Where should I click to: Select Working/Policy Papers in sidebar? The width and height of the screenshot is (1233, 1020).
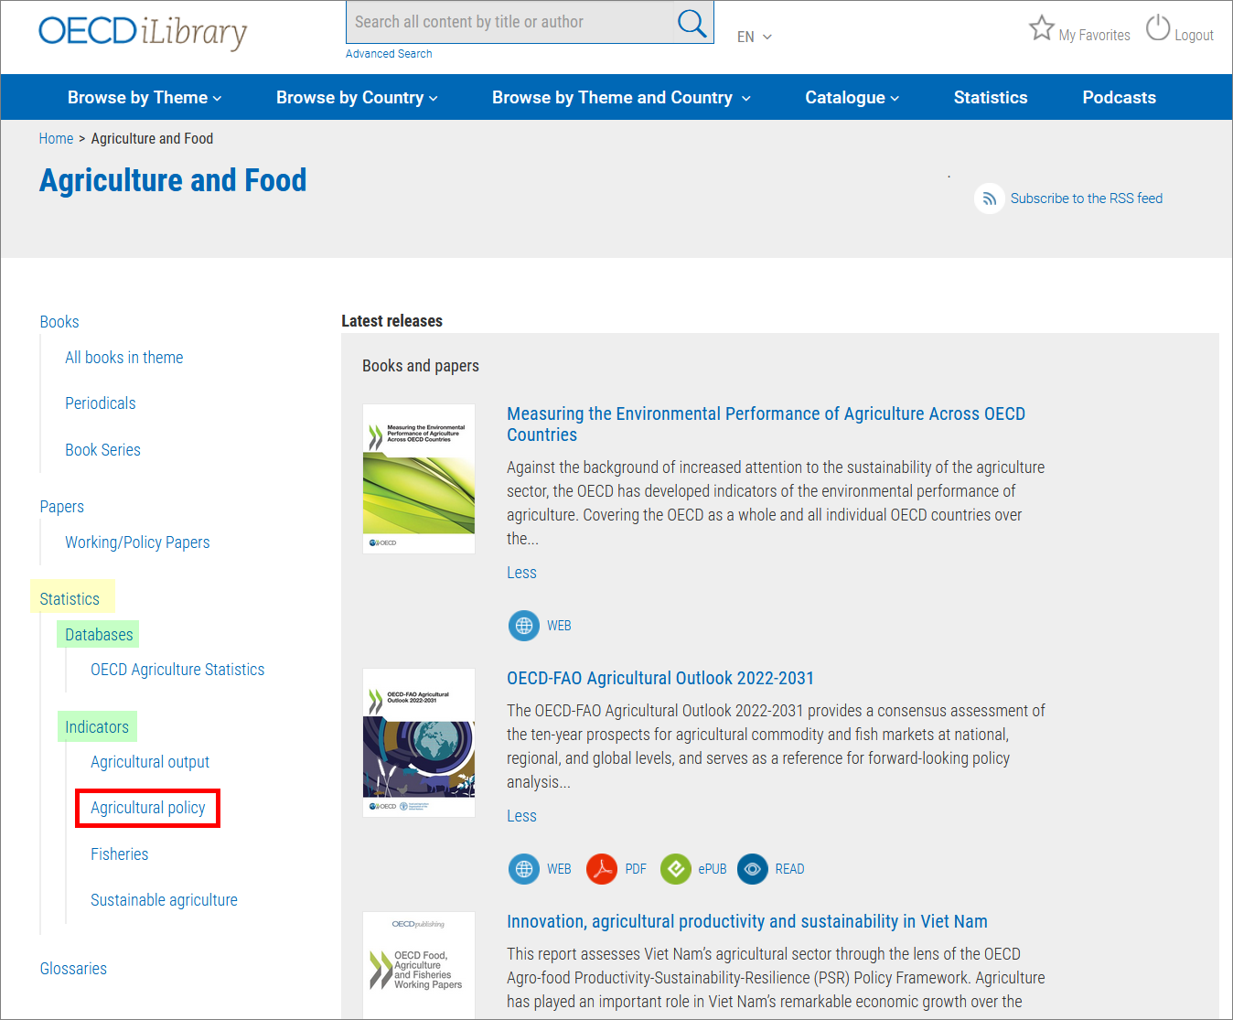point(137,542)
